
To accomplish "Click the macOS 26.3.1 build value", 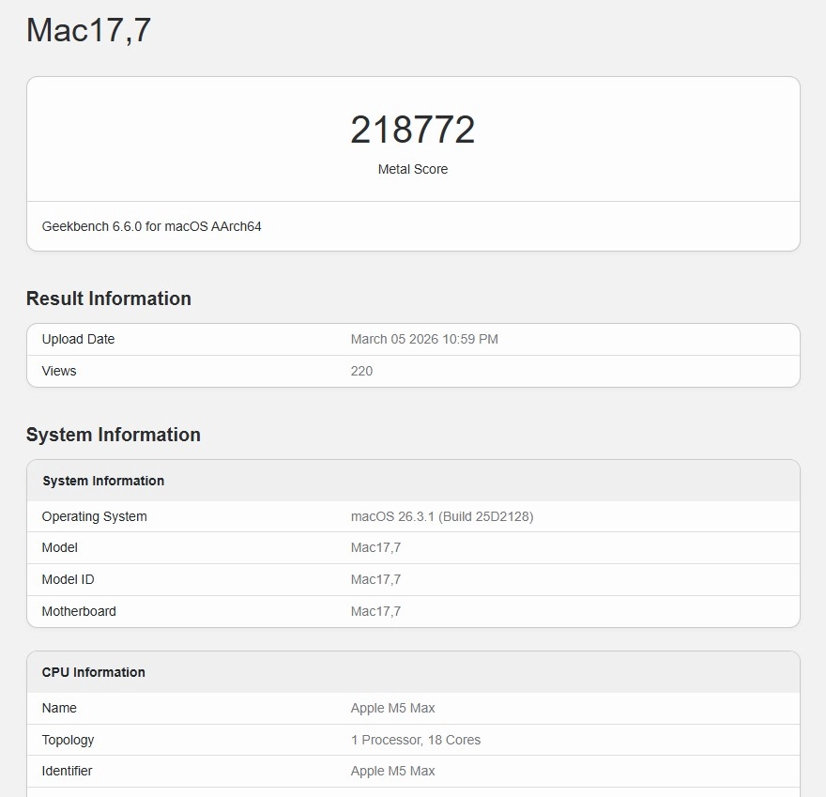I will point(441,516).
